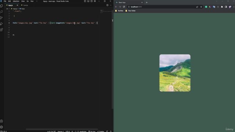Expand the hidden menus ellipsis in menu bar
Viewport: 235px width, 132px height.
[37, 1]
